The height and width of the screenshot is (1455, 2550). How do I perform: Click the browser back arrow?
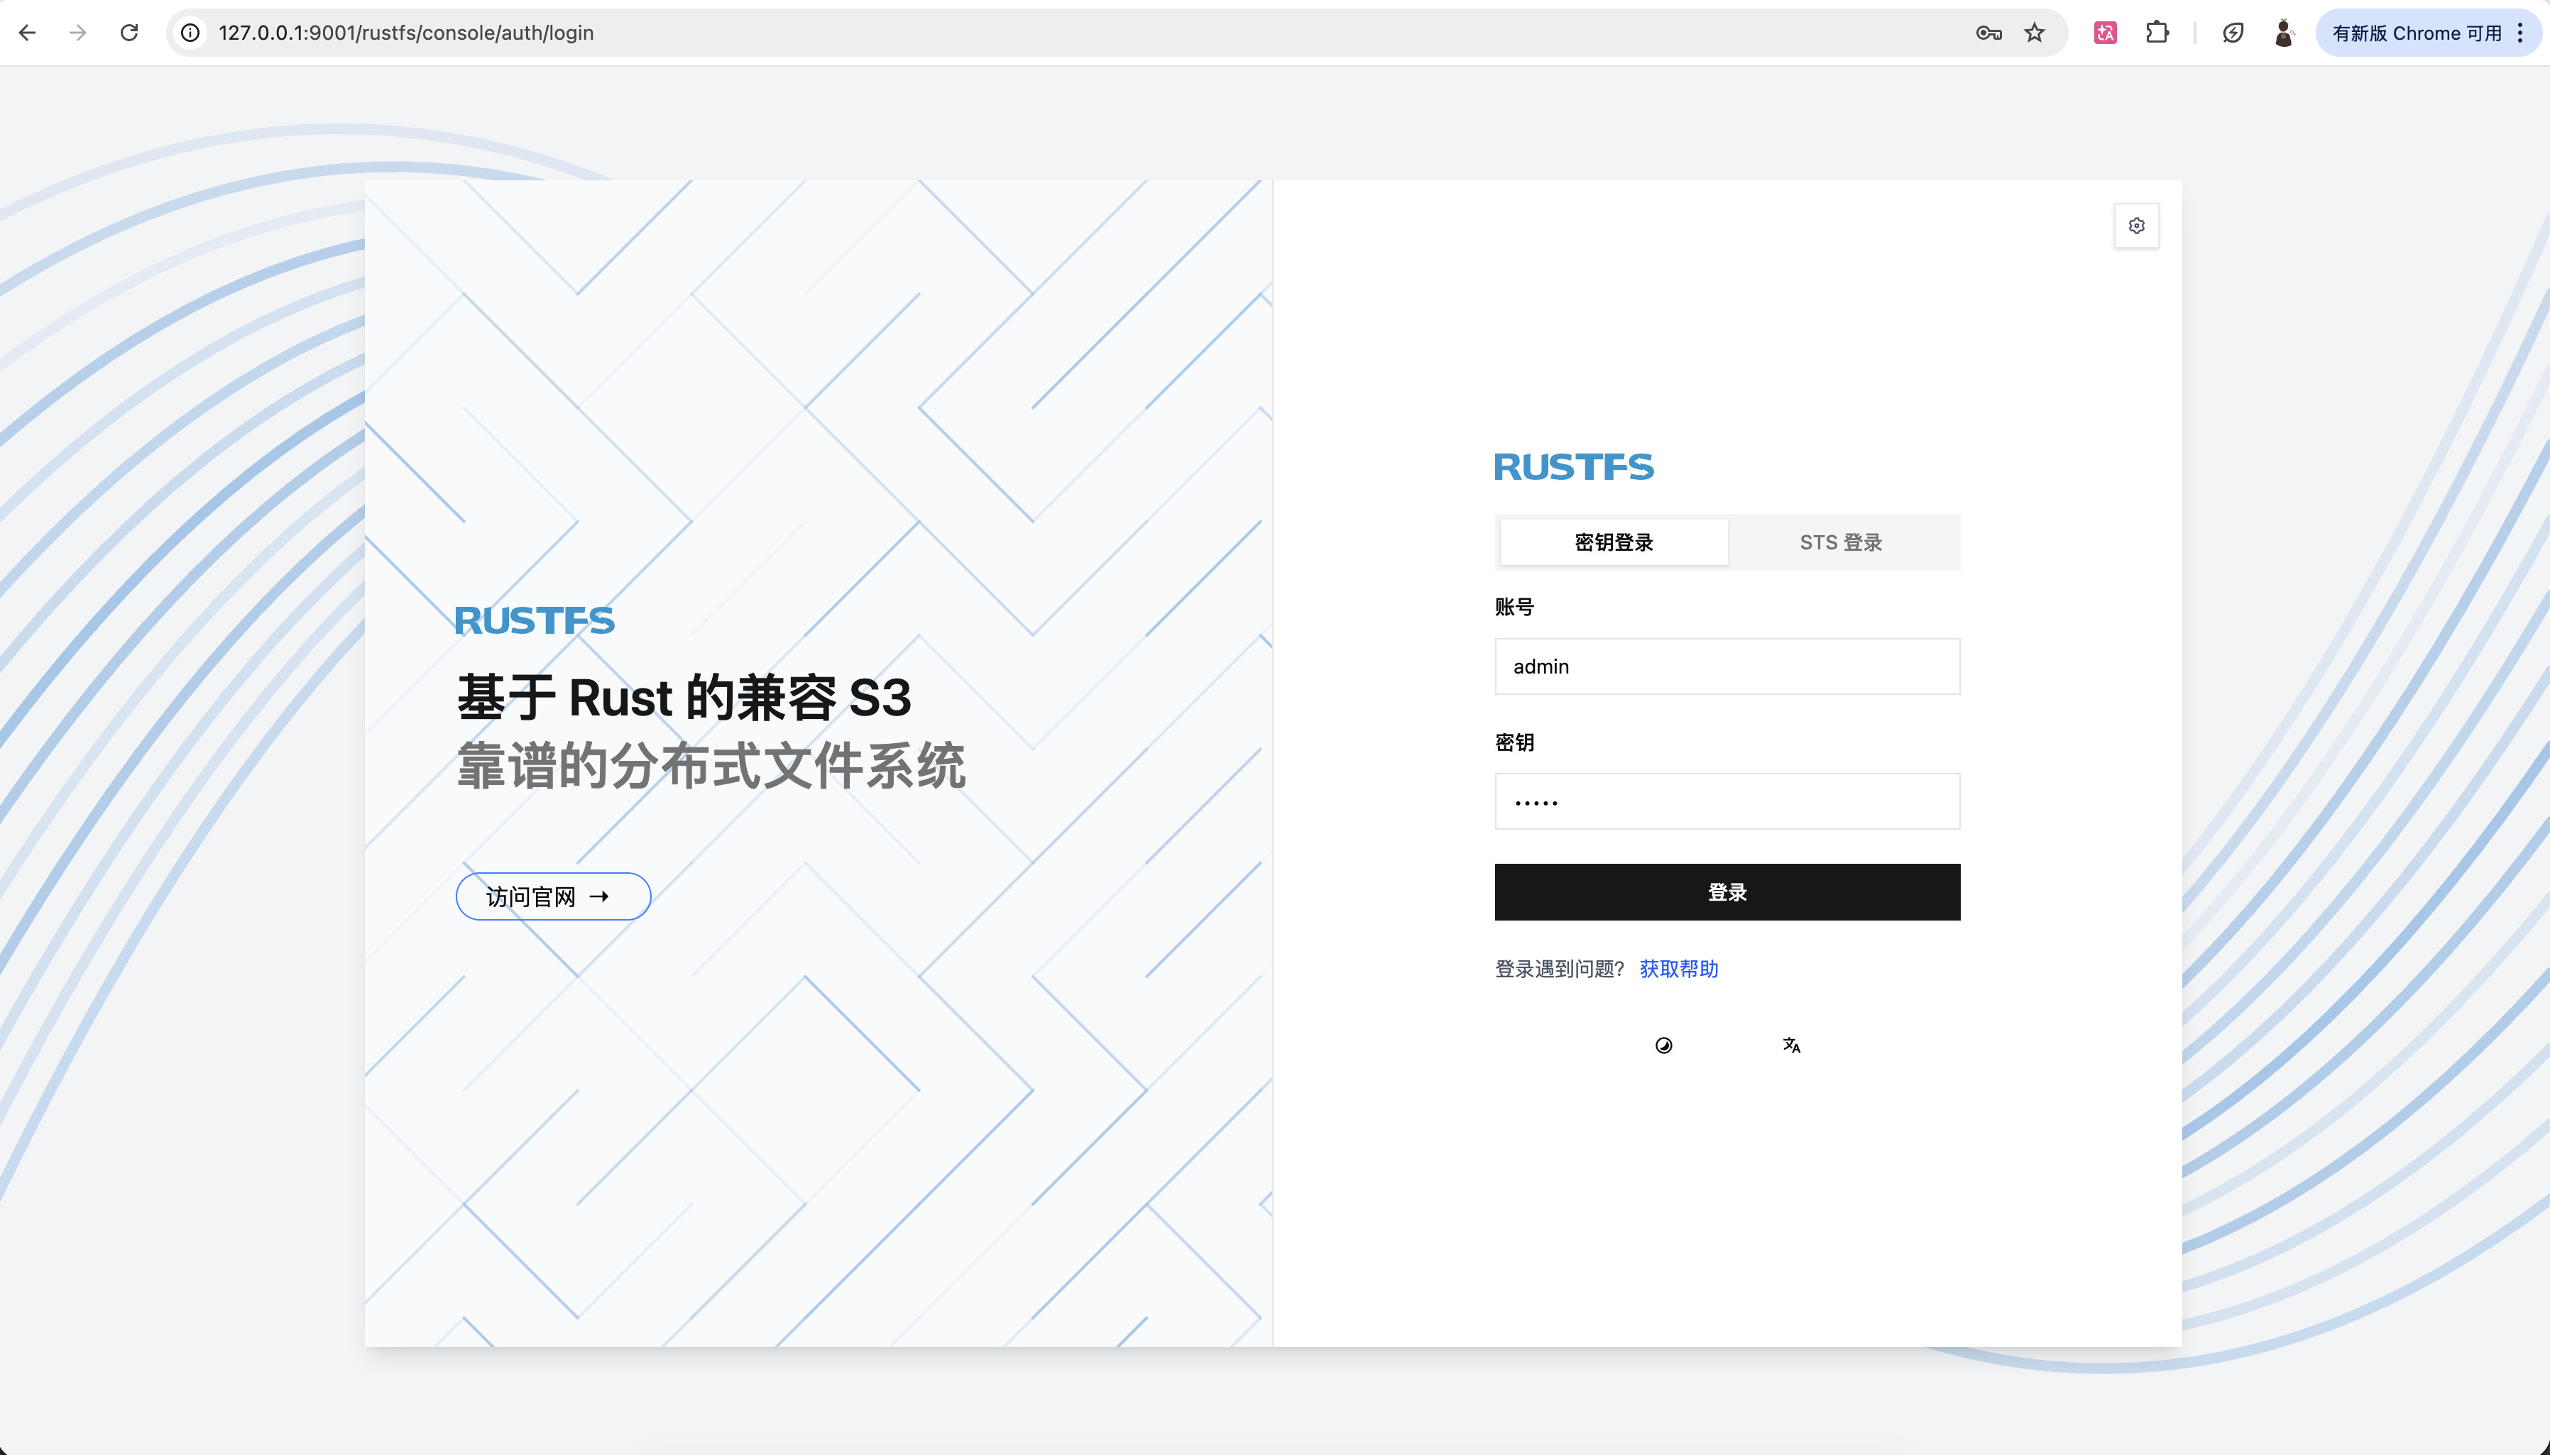click(x=28, y=33)
